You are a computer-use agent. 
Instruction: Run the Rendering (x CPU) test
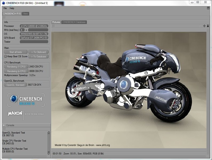tap(16, 71)
